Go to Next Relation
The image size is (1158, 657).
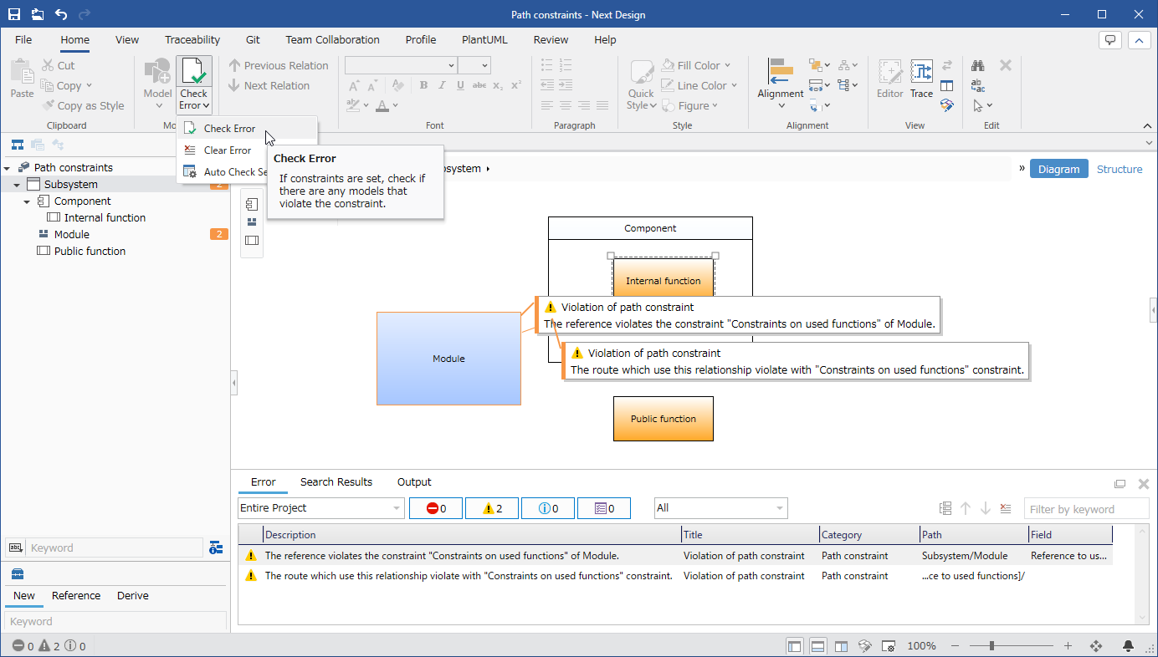(x=269, y=85)
